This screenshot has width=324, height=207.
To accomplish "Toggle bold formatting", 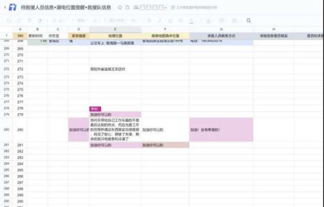I will [x=150, y=20].
